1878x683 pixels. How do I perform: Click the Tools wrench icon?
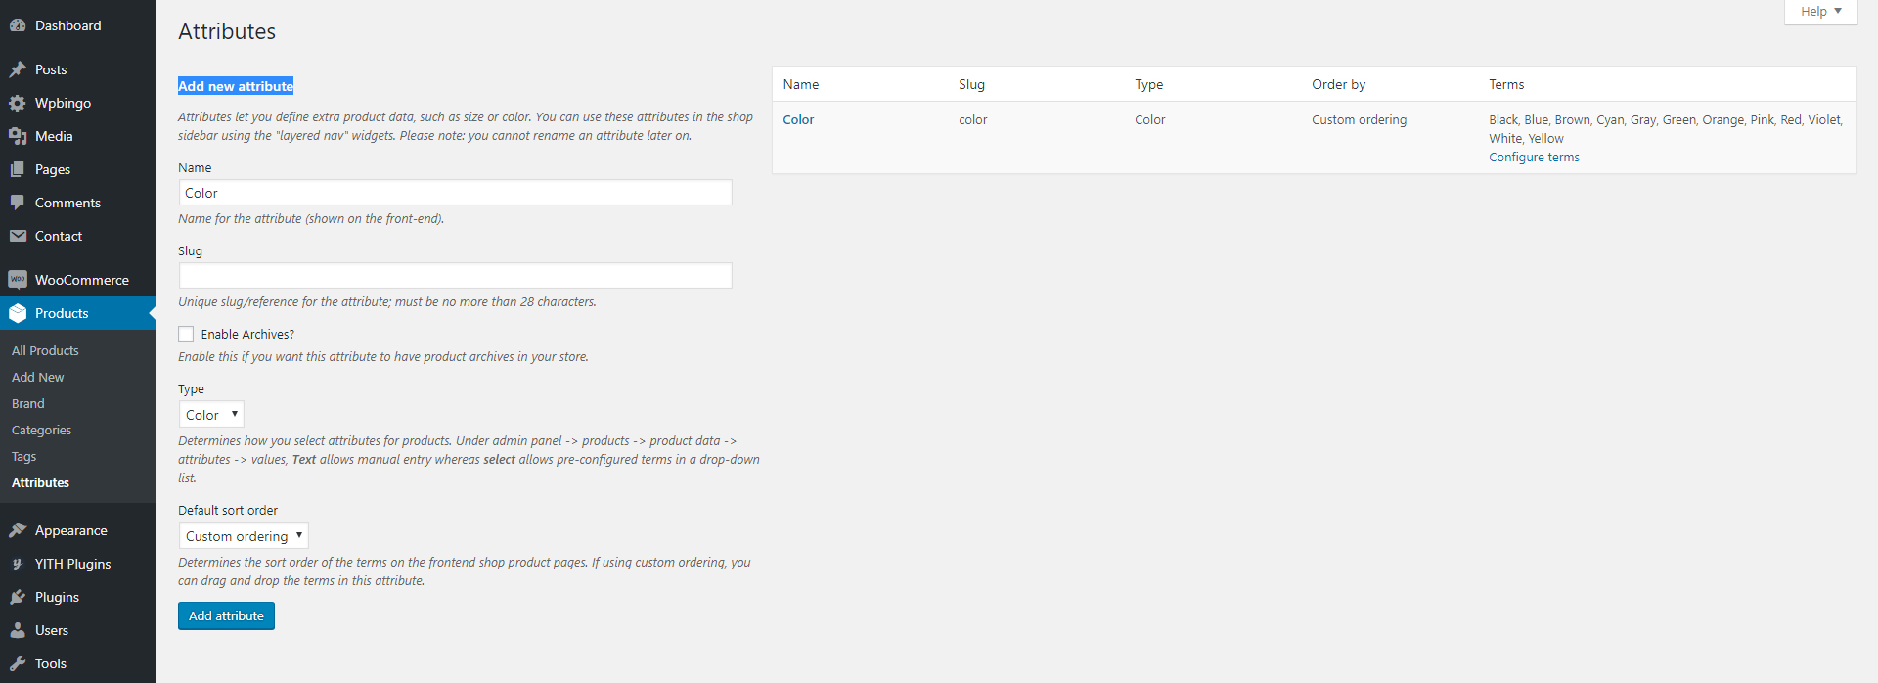[18, 663]
